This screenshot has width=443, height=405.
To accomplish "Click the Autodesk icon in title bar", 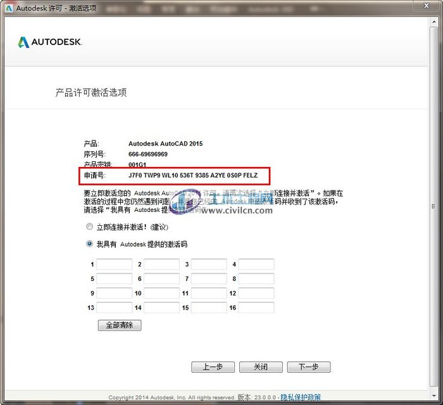I will (9, 8).
